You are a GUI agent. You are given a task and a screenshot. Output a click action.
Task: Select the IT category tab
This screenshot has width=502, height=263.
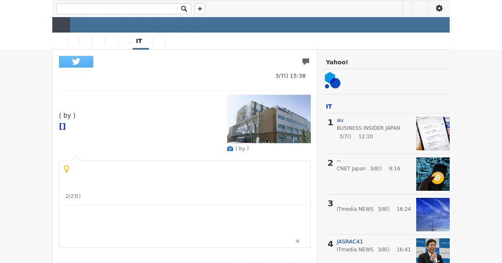(139, 41)
